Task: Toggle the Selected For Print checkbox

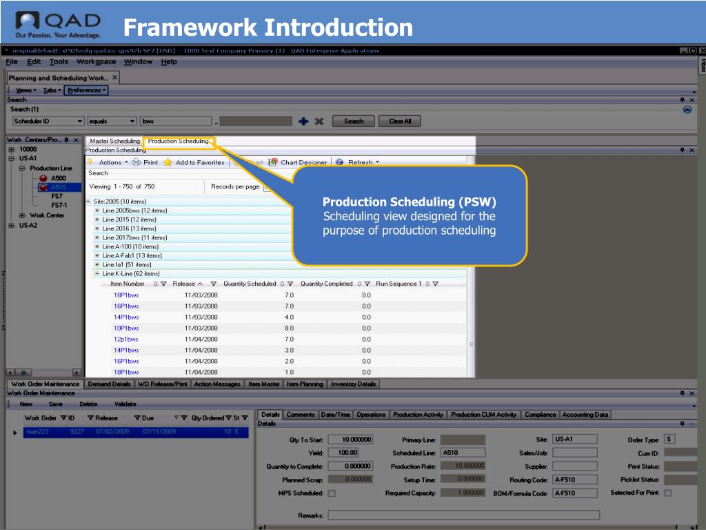Action: pyautogui.click(x=667, y=493)
